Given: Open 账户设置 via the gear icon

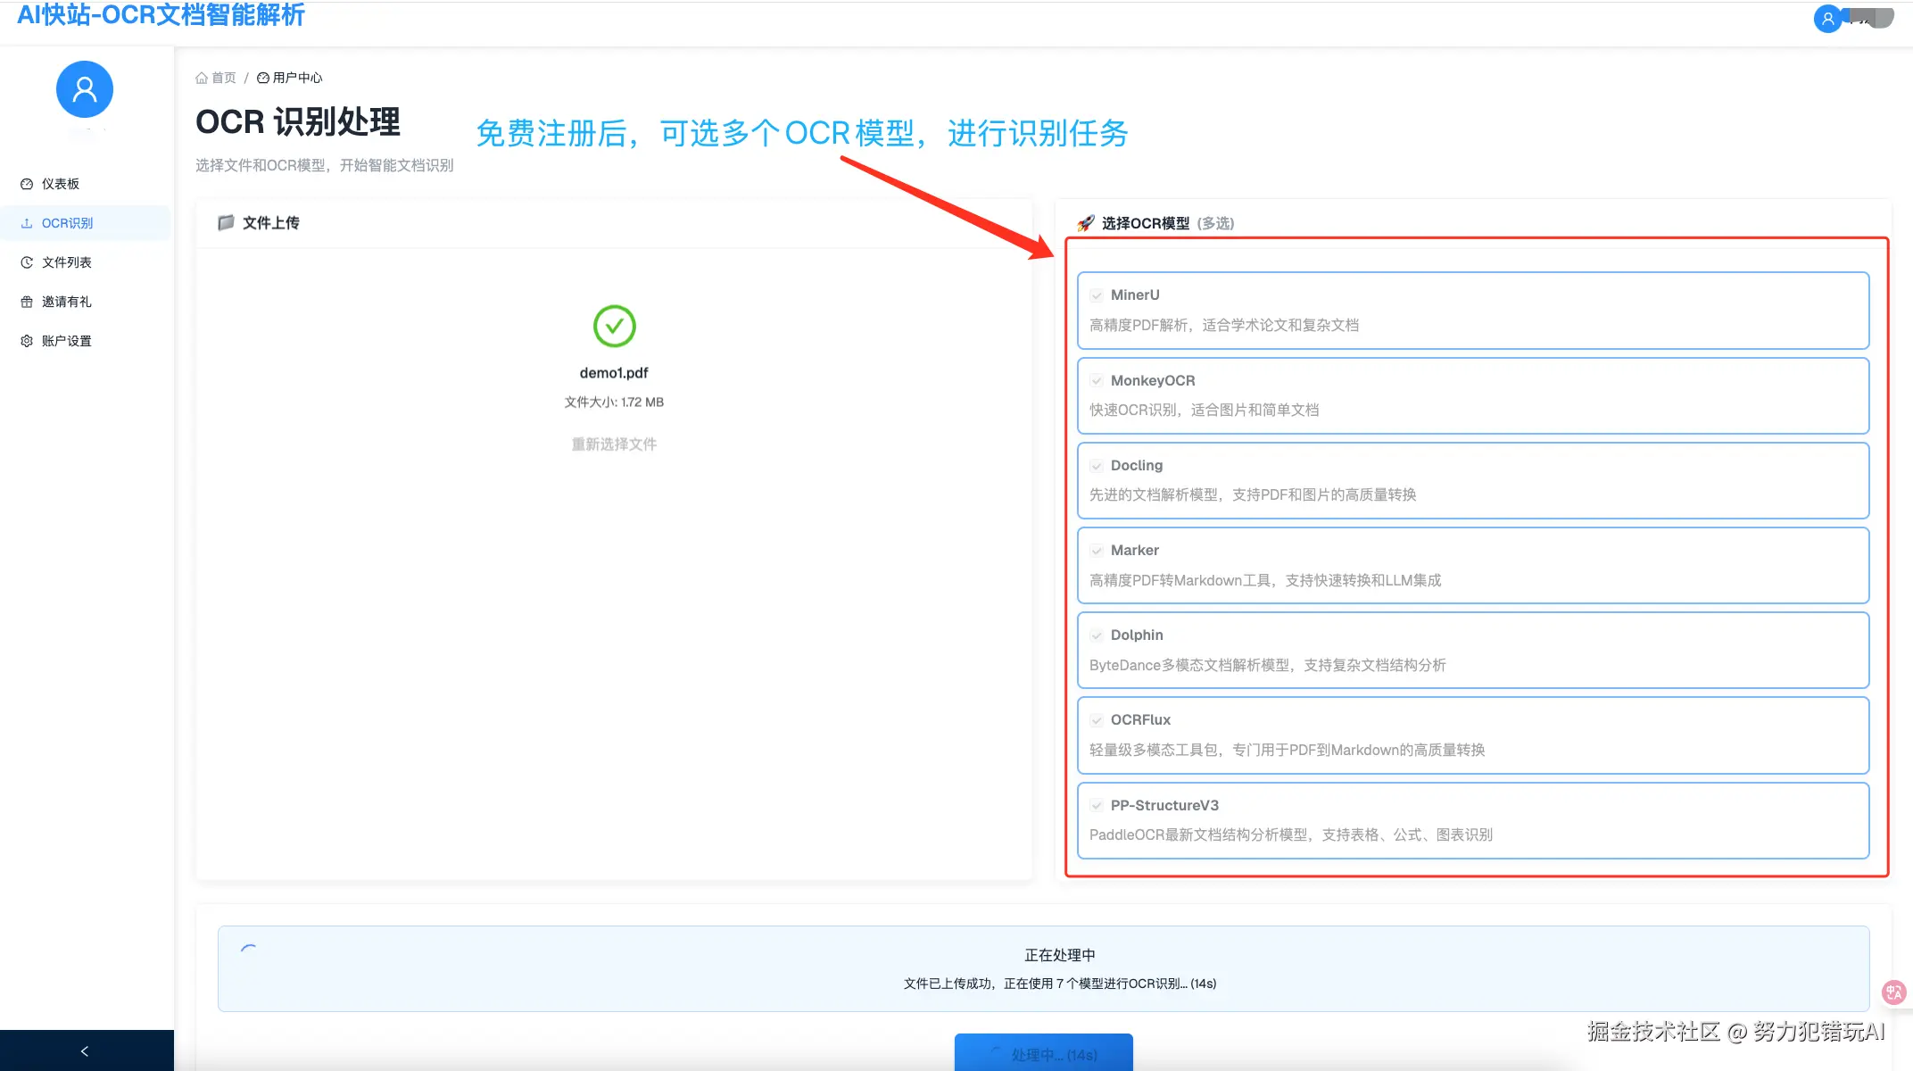Looking at the screenshot, I should [27, 340].
